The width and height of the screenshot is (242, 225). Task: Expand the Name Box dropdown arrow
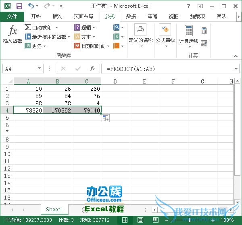(x=39, y=69)
